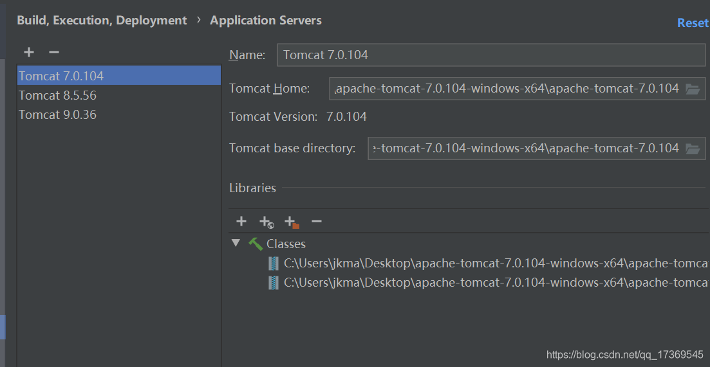
Task: Add library directory (folder plus)
Action: [x=292, y=222]
